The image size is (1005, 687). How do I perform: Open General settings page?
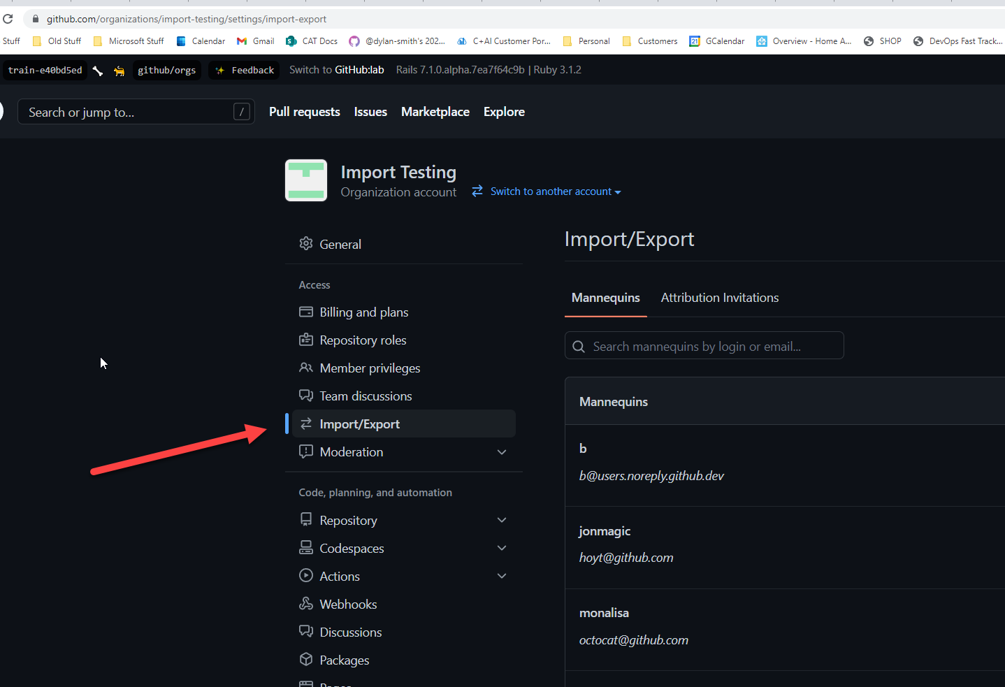[404, 244]
